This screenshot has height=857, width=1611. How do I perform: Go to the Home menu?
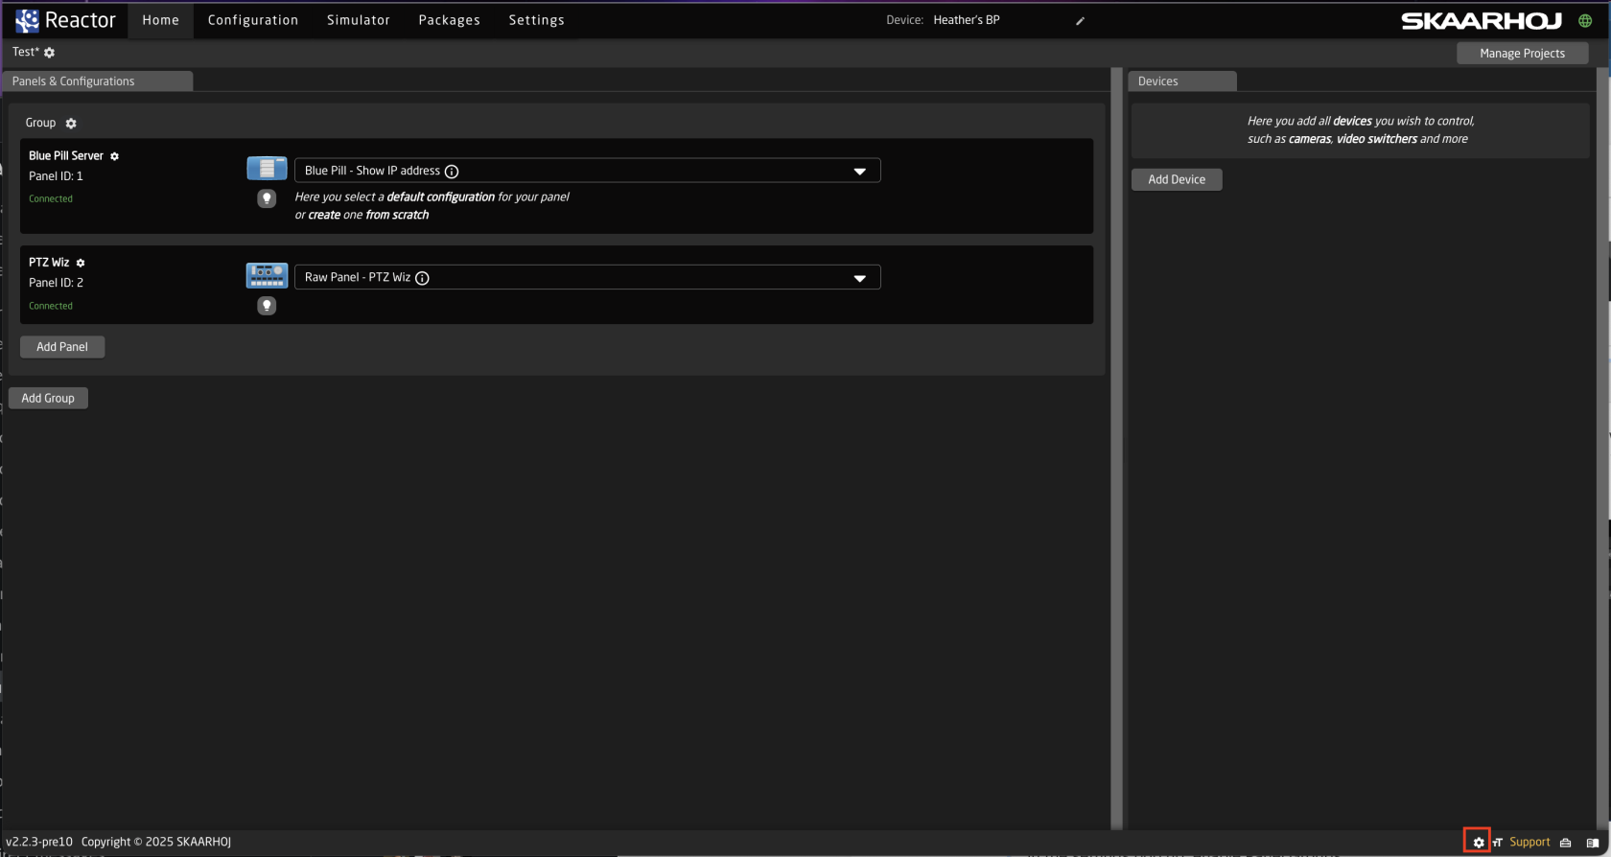click(161, 20)
